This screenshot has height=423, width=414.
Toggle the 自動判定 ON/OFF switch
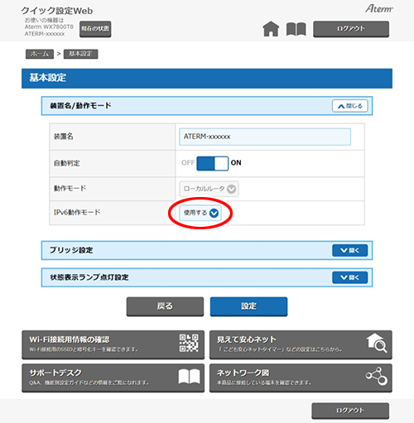pyautogui.click(x=212, y=163)
